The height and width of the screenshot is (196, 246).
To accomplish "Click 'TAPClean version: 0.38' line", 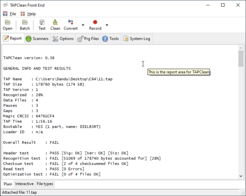I will tap(29, 58).
